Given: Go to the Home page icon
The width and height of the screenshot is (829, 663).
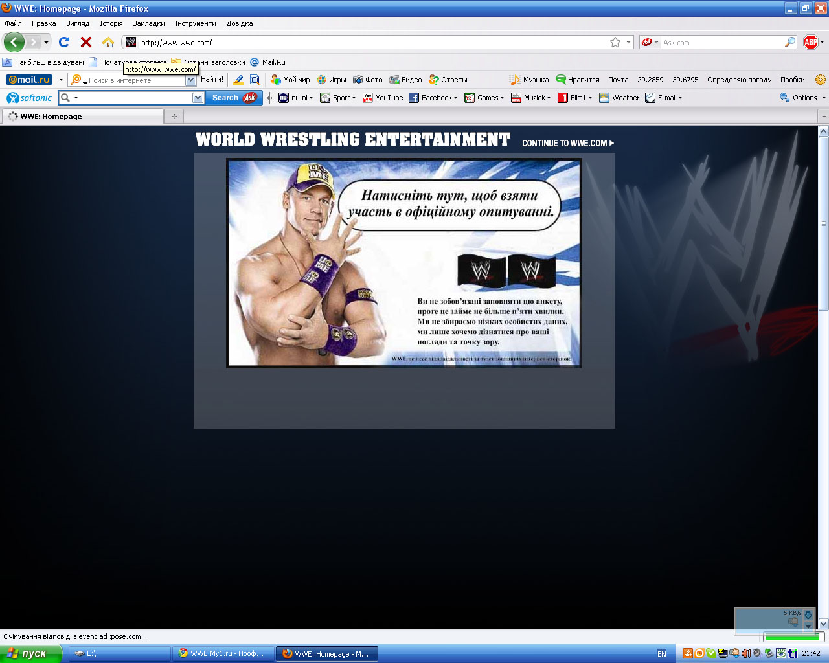Looking at the screenshot, I should pos(108,42).
